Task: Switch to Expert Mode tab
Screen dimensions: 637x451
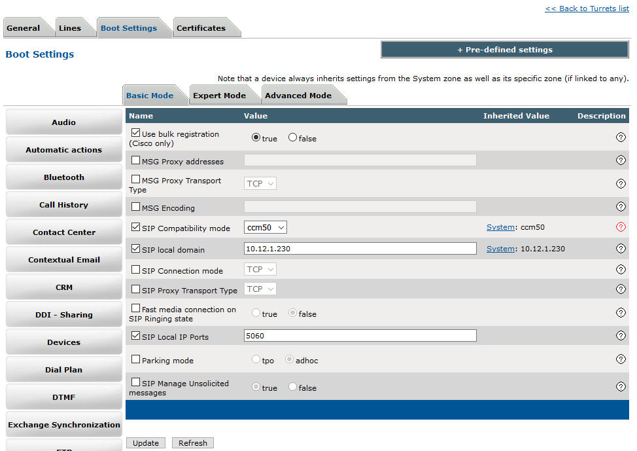Action: tap(219, 96)
